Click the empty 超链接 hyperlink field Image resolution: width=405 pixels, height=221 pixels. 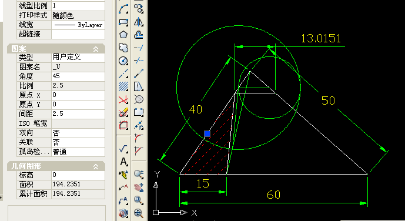coord(78,34)
